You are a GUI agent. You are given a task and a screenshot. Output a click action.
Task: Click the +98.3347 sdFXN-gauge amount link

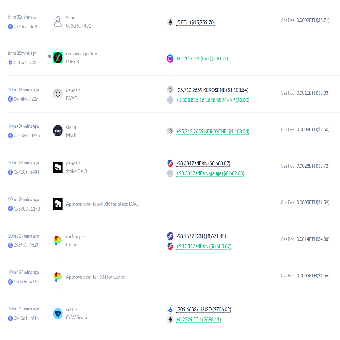coord(210,173)
